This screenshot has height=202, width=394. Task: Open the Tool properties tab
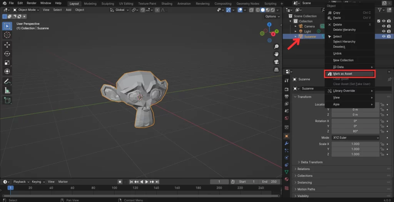[x=286, y=80]
